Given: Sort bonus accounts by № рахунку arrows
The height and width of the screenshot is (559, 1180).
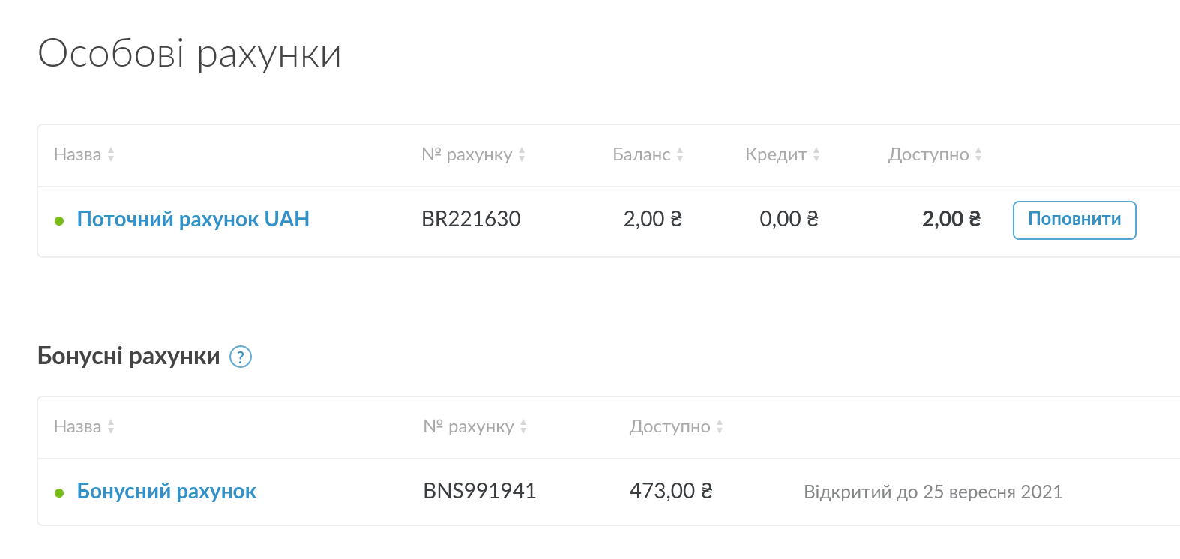Looking at the screenshot, I should [x=523, y=427].
